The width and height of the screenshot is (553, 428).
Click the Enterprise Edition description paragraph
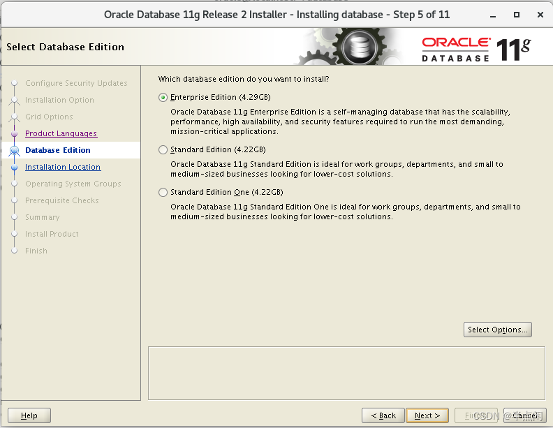point(340,121)
